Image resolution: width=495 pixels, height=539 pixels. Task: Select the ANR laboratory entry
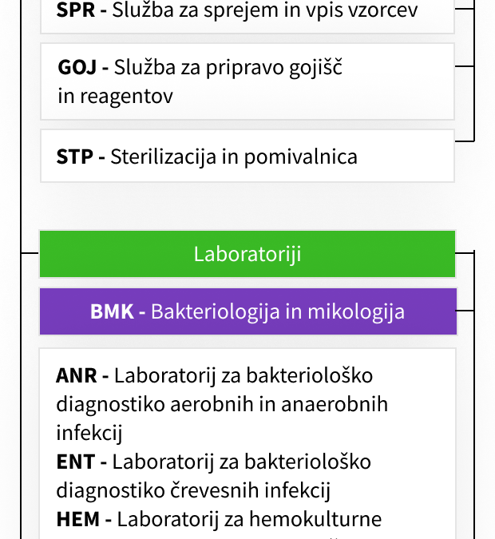pos(222,404)
